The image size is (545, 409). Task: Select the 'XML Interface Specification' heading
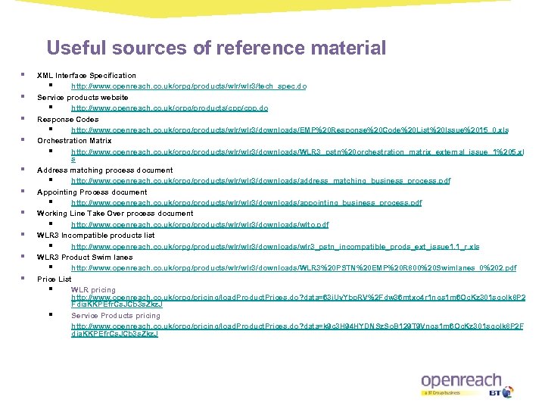(86, 76)
